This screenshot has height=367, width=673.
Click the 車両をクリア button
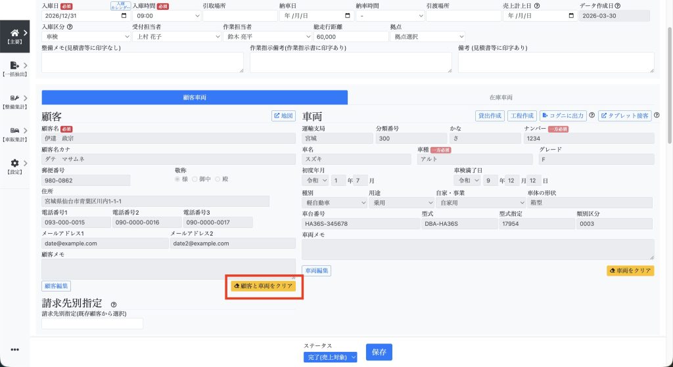pyautogui.click(x=630, y=270)
